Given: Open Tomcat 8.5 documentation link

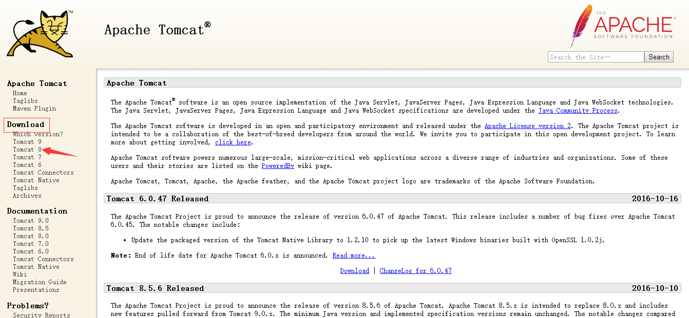Looking at the screenshot, I should pos(31,228).
